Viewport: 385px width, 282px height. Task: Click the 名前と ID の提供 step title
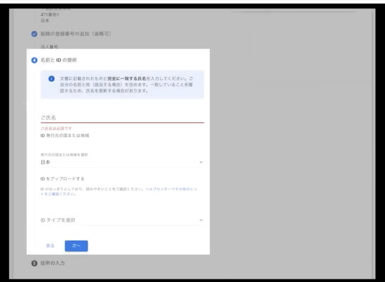point(59,60)
